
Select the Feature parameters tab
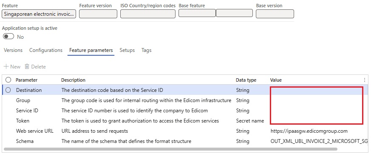pyautogui.click(x=91, y=50)
